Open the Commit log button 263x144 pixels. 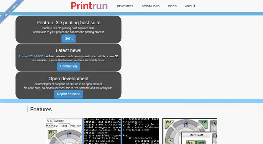pos(68,66)
